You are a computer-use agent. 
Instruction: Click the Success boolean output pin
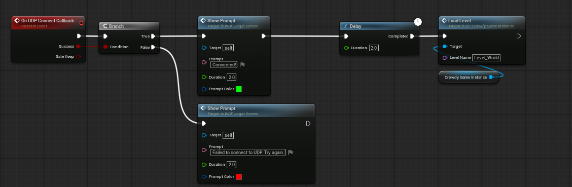pos(78,46)
